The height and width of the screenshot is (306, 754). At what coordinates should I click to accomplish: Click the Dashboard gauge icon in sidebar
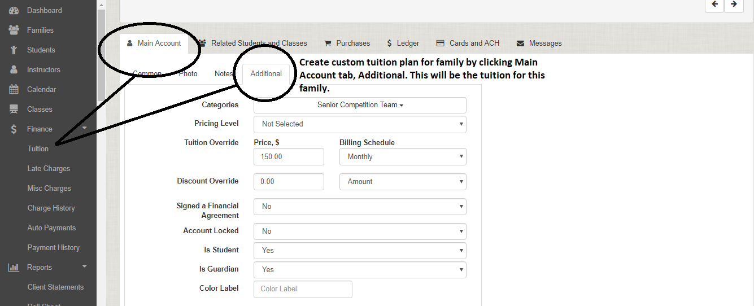(14, 10)
